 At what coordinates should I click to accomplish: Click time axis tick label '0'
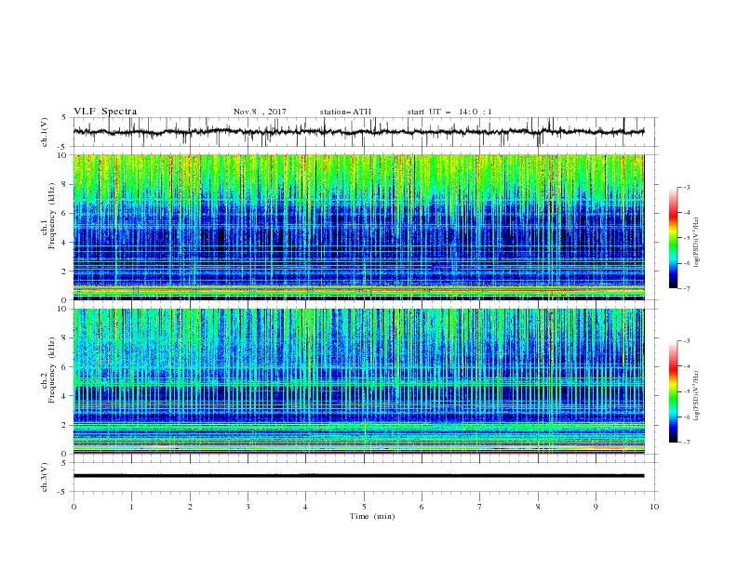tap(74, 507)
